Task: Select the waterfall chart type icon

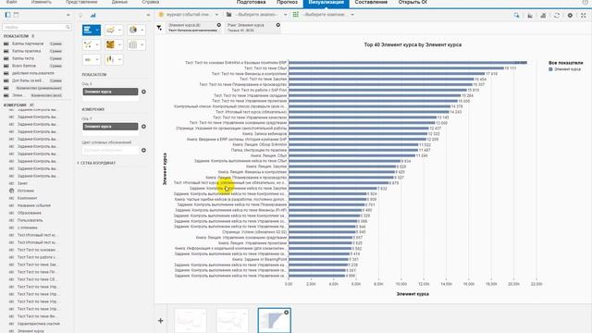Action: 110,59
